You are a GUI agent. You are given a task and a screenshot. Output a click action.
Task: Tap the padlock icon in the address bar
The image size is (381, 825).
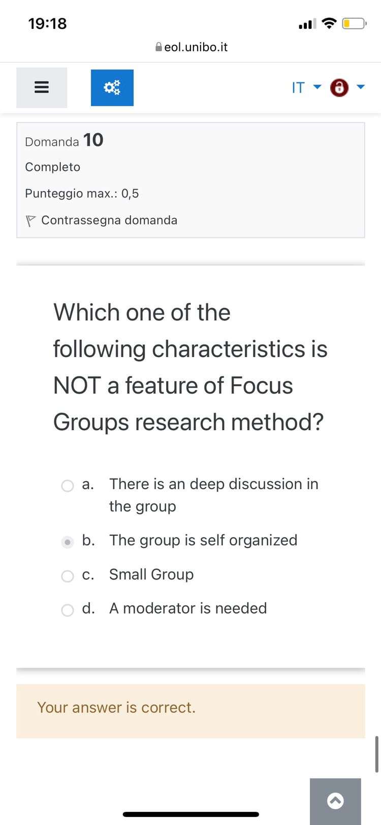pos(159,47)
